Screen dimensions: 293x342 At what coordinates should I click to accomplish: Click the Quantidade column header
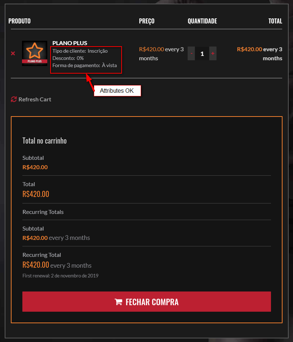(x=202, y=21)
